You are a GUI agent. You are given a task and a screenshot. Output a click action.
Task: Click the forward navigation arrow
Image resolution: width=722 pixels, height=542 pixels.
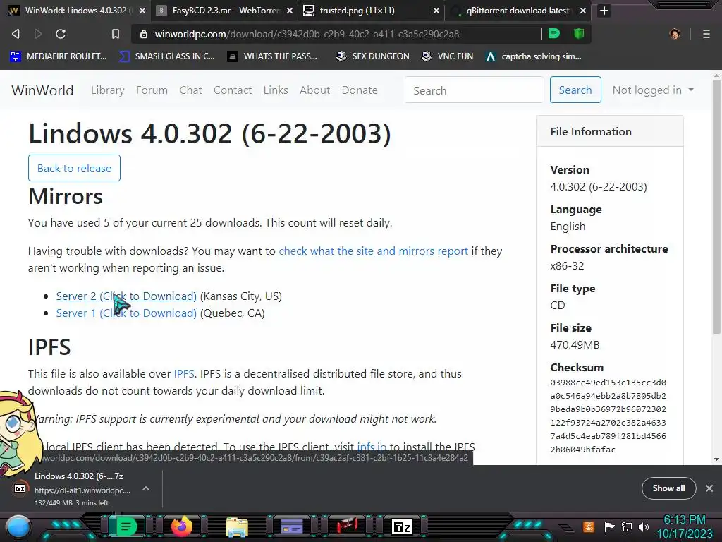pos(38,34)
